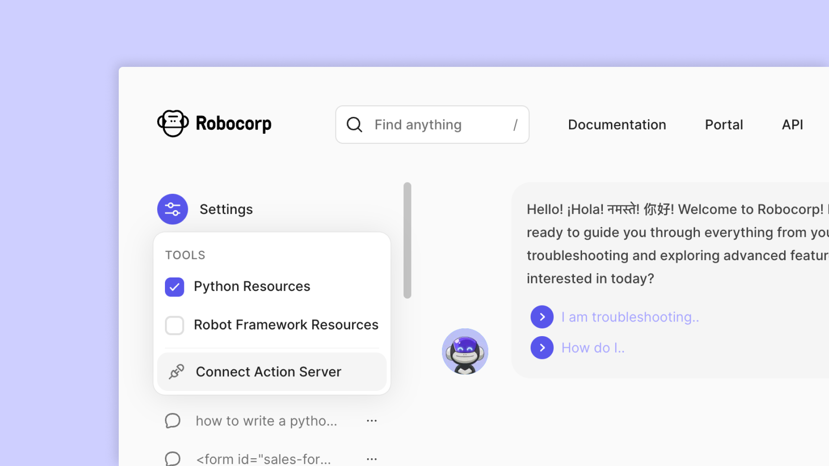
Task: Click the welcome message text
Action: (677, 244)
